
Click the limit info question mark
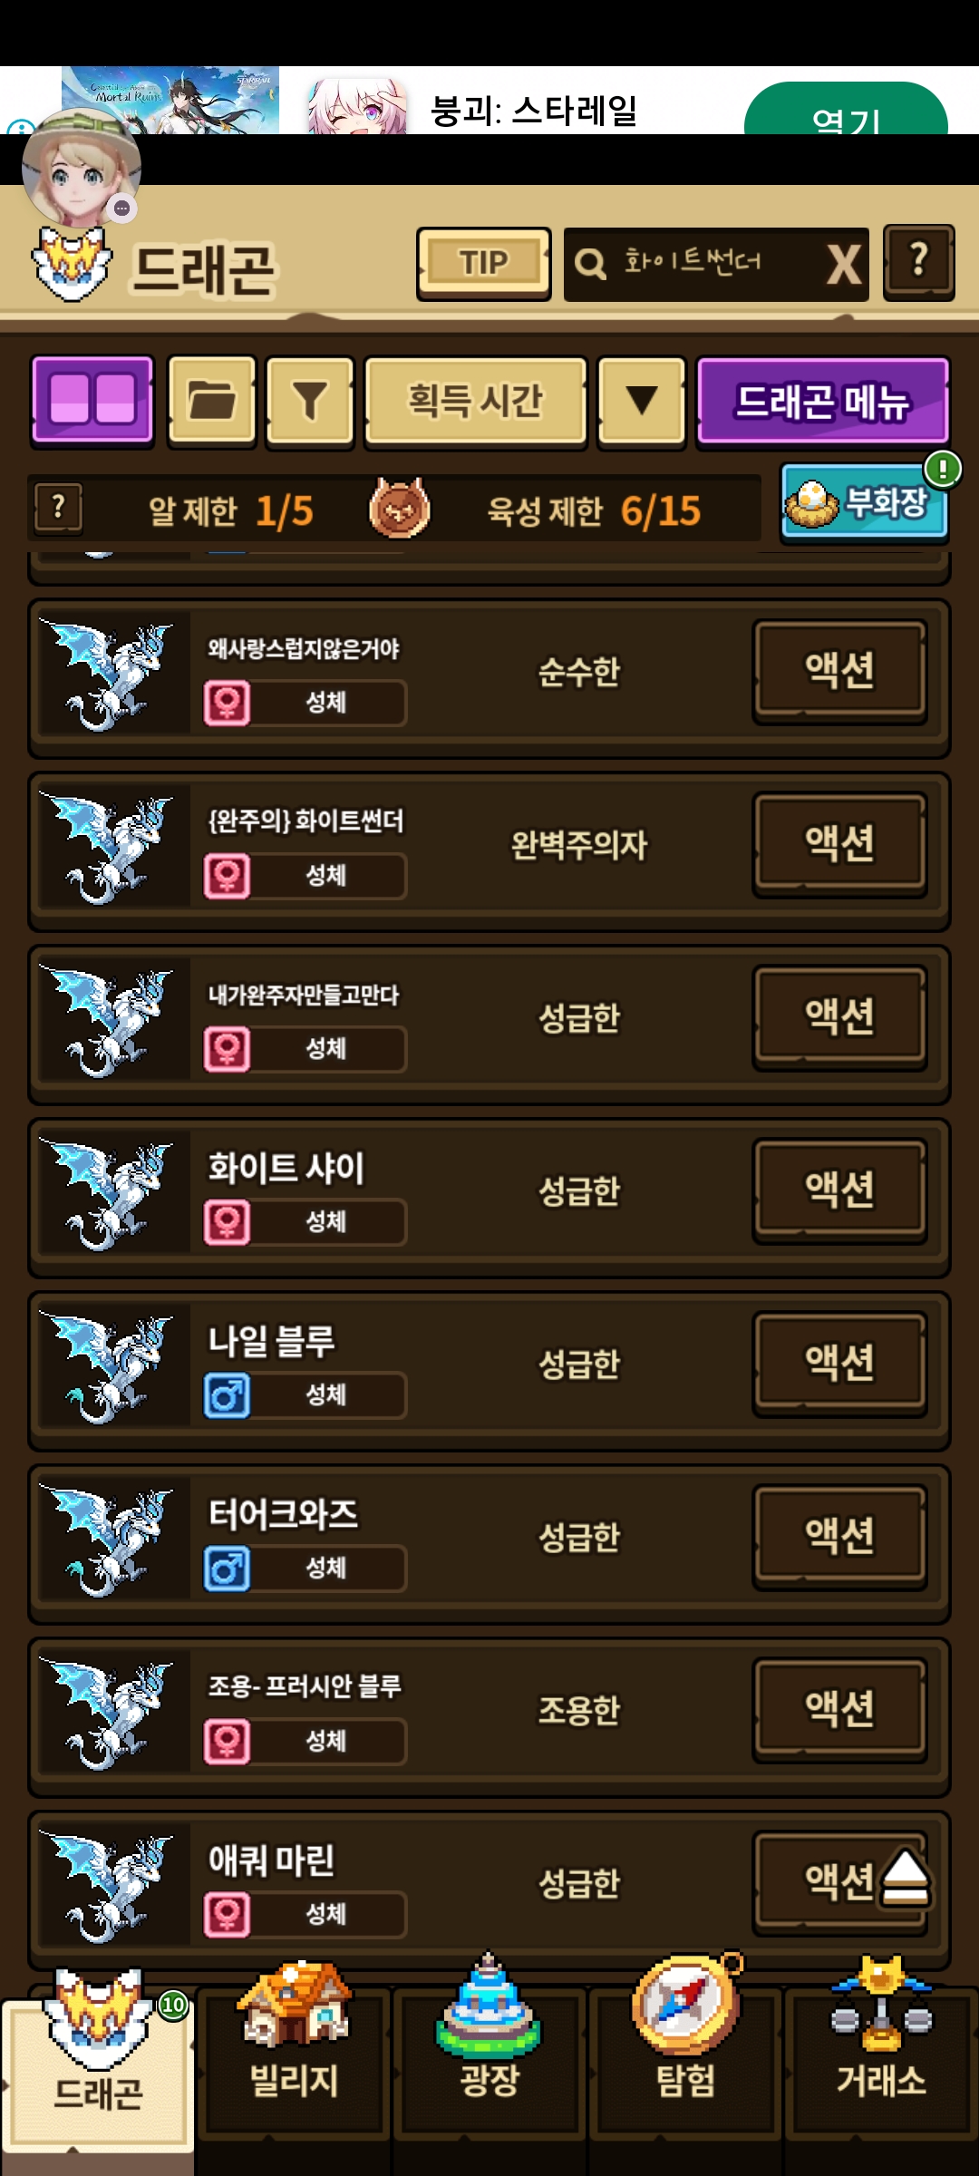pos(59,508)
